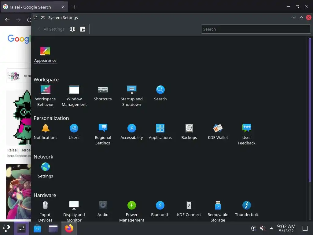Open Discover store from taskbar
This screenshot has width=313, height=235.
(x=37, y=228)
